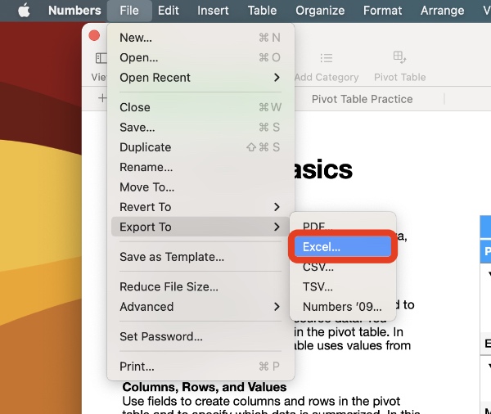Close the open File menu in menu bar
Screen dimensions: 491x414
tap(129, 11)
